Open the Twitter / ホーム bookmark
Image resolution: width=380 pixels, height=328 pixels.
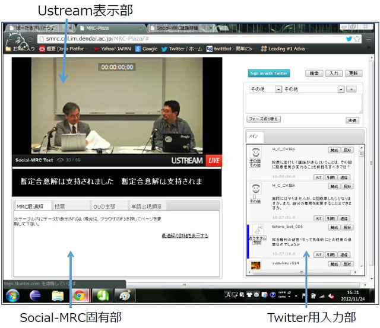tap(182, 49)
